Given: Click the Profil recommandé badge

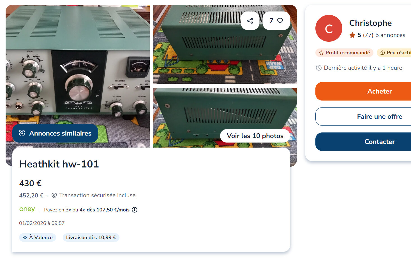Looking at the screenshot, I should [x=344, y=53].
